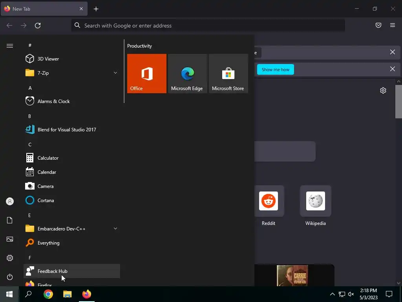
Task: Open new tab personalize gear icon
Action: coord(383,90)
